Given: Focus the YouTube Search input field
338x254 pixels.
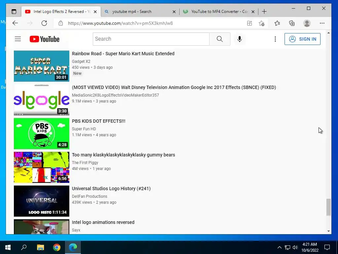Looking at the screenshot, I should click(x=151, y=39).
